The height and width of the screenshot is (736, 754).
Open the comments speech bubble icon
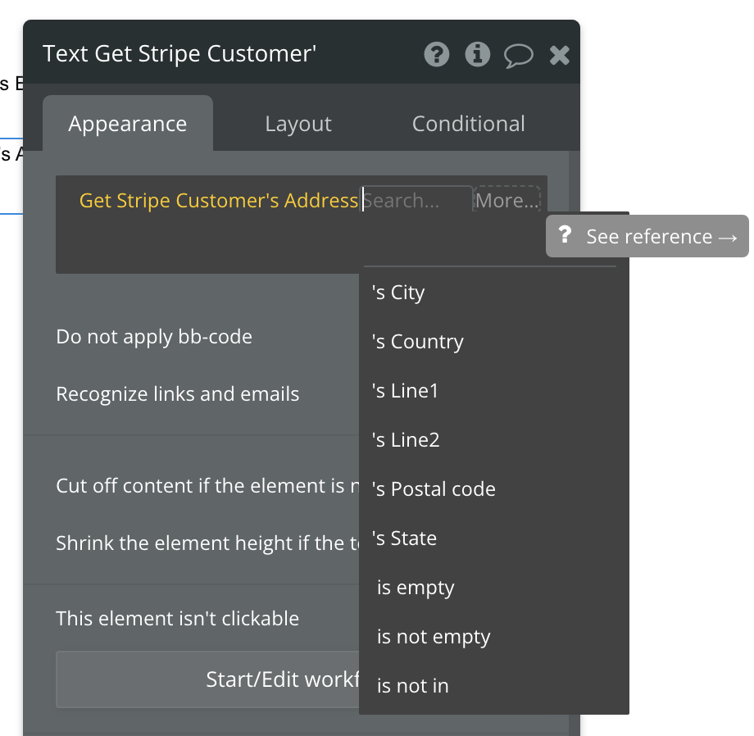click(518, 56)
